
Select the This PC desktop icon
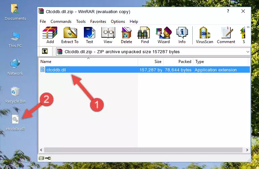point(15,40)
